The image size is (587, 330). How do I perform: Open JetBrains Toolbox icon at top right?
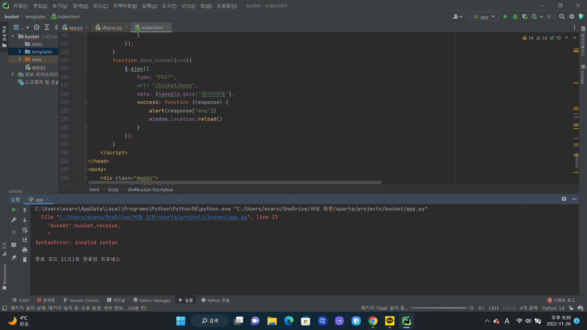point(581,17)
